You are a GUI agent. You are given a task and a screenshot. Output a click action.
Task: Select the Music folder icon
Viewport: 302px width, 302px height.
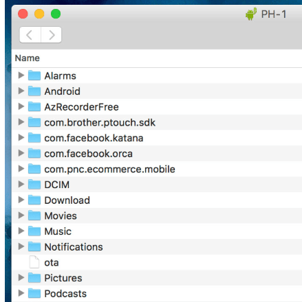point(34,231)
